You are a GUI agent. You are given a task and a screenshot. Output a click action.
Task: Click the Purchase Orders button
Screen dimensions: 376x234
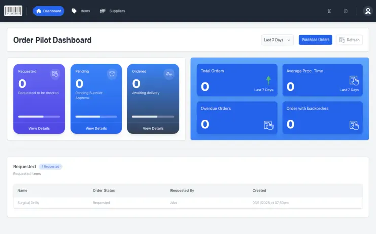[315, 40]
